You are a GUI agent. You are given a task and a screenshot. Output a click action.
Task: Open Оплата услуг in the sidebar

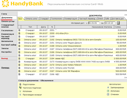coord(8,21)
